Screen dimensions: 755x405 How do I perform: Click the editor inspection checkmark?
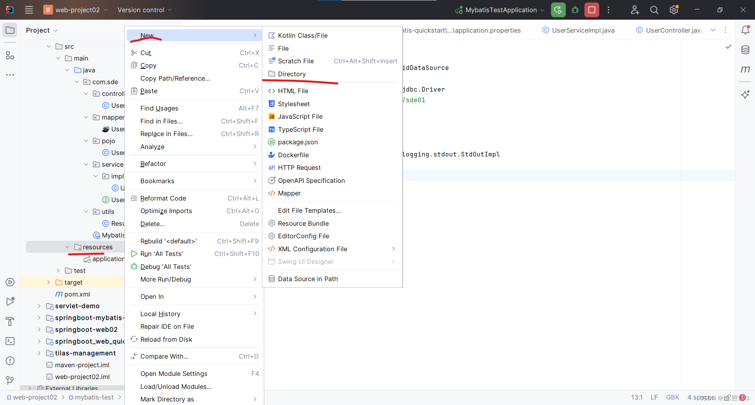[x=728, y=47]
